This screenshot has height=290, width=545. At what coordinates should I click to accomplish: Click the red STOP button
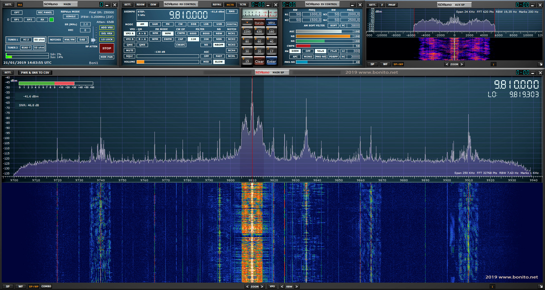pyautogui.click(x=107, y=48)
